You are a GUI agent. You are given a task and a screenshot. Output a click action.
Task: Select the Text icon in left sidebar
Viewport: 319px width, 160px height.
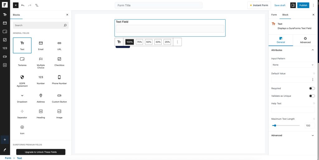point(5,15)
